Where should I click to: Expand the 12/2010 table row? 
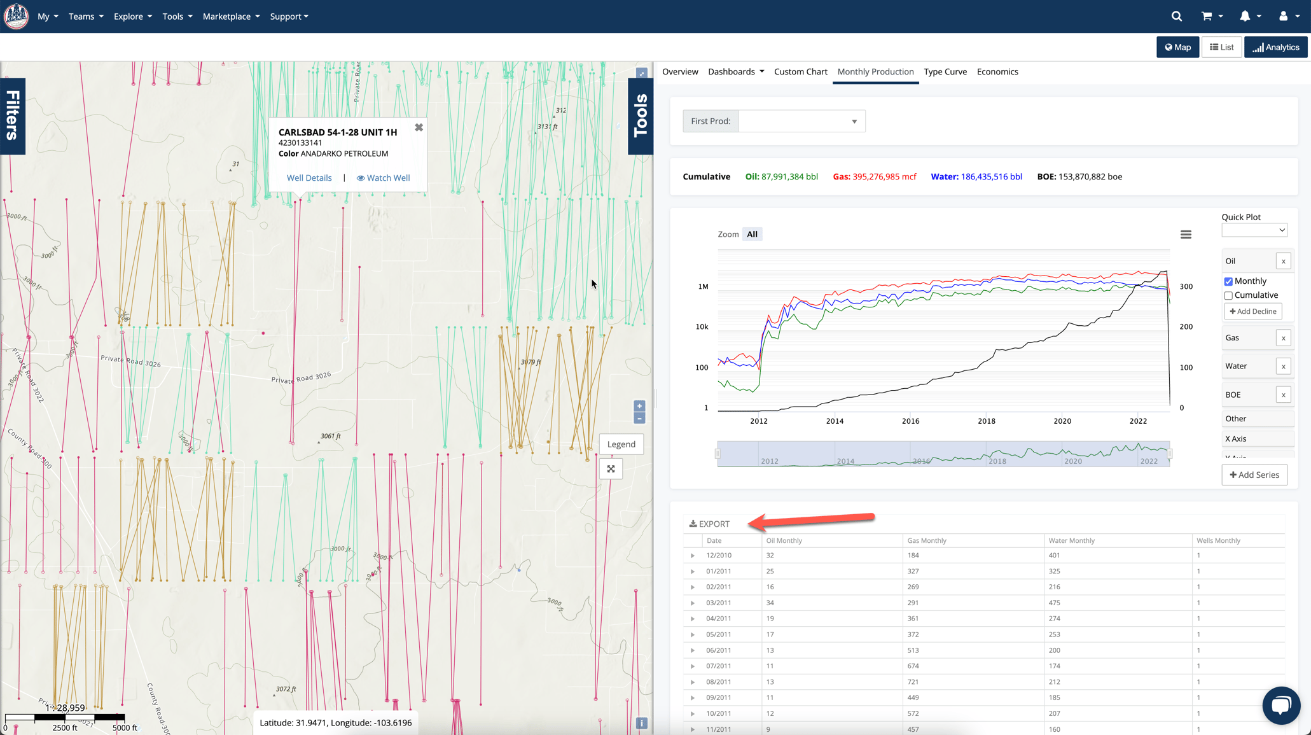[x=693, y=556]
